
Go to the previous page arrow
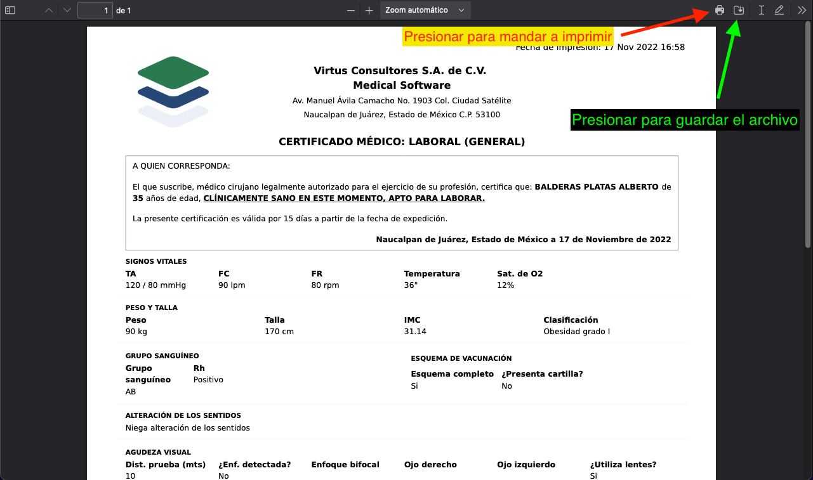point(49,10)
